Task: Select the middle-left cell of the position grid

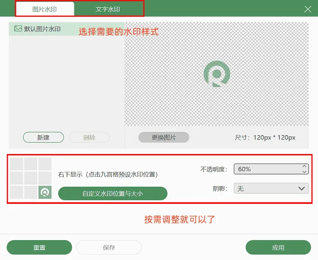Action: (x=17, y=178)
